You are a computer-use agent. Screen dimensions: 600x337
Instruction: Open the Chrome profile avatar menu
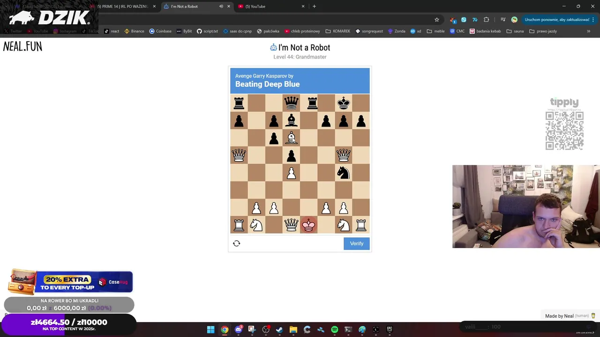click(514, 20)
